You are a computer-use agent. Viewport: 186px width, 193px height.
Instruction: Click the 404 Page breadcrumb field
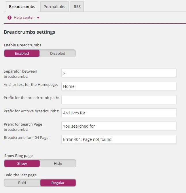click(x=119, y=139)
